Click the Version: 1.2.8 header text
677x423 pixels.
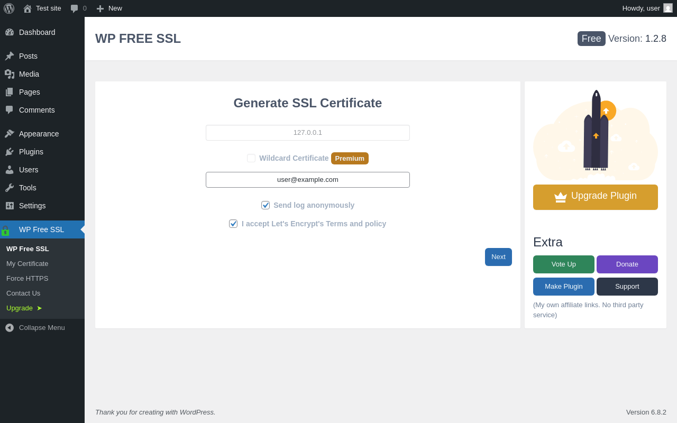pos(637,39)
